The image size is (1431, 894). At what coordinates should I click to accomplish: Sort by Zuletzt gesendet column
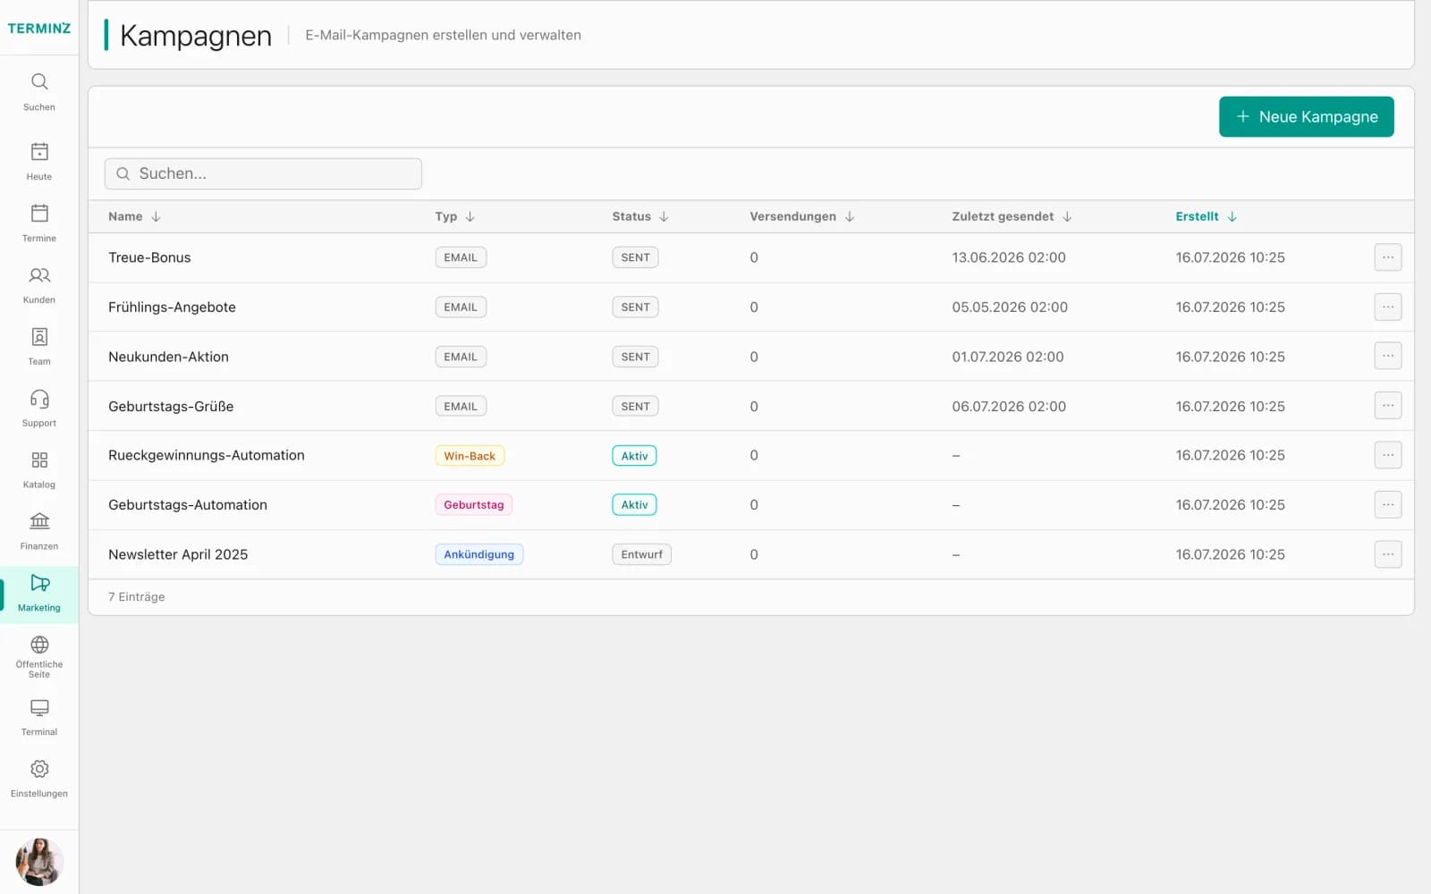[x=1012, y=216]
